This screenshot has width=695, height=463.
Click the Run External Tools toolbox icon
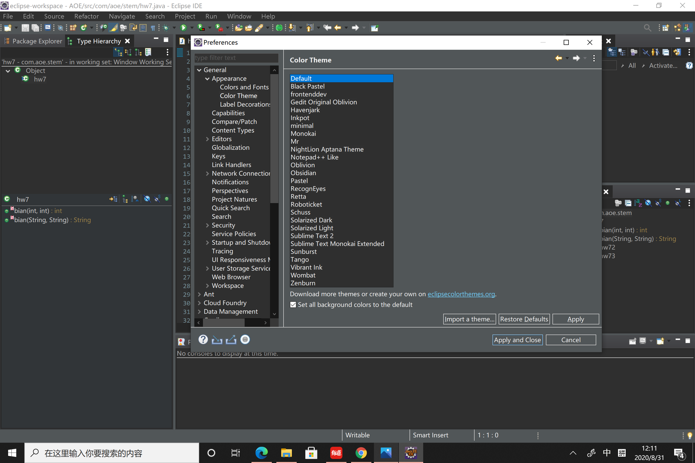tap(219, 28)
